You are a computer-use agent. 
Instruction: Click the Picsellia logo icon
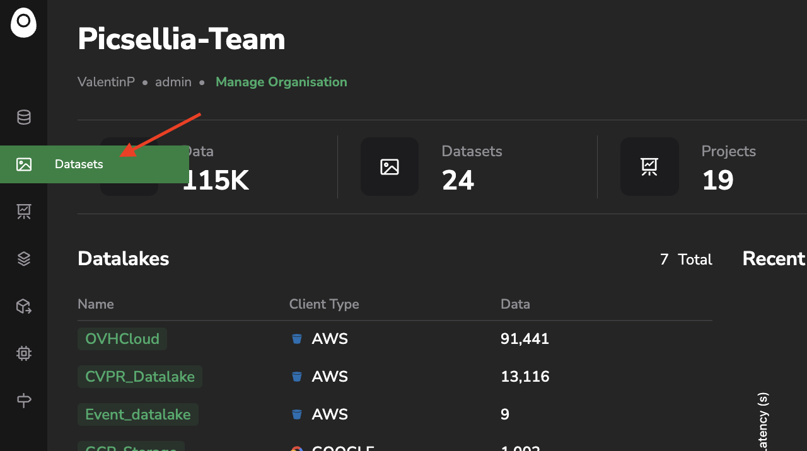point(23,23)
